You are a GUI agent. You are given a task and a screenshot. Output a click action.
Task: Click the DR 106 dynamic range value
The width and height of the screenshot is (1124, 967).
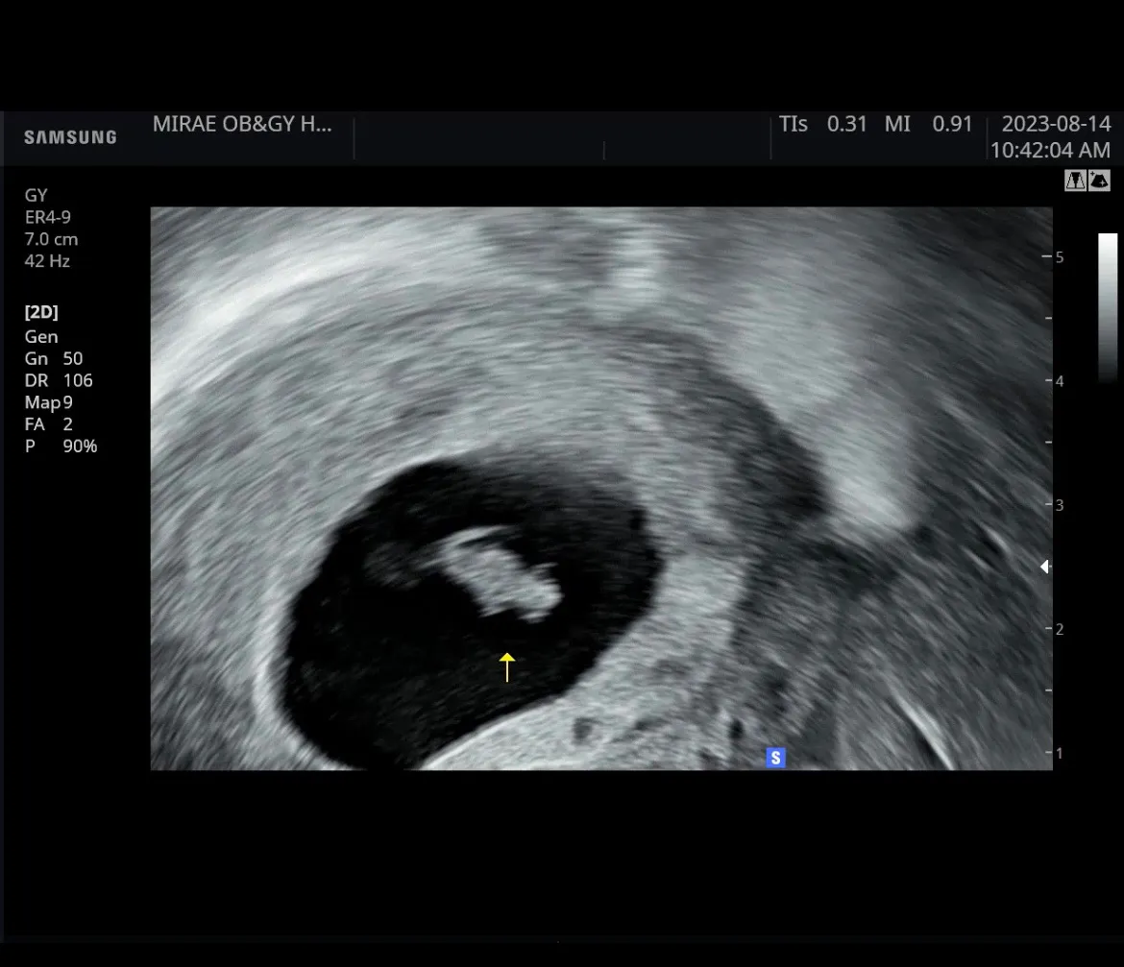pyautogui.click(x=59, y=380)
